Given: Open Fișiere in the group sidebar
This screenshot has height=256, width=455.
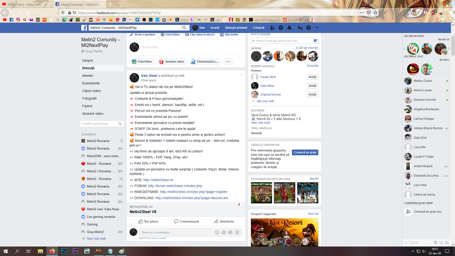Looking at the screenshot, I should (87, 106).
